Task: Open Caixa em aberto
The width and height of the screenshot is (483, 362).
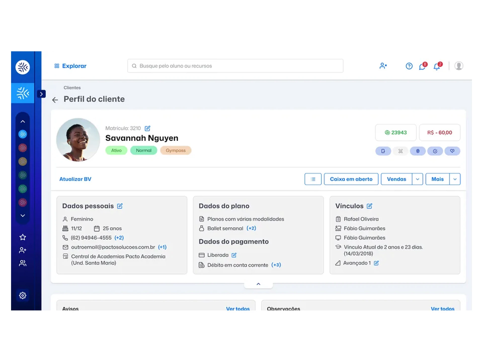Action: click(x=351, y=179)
